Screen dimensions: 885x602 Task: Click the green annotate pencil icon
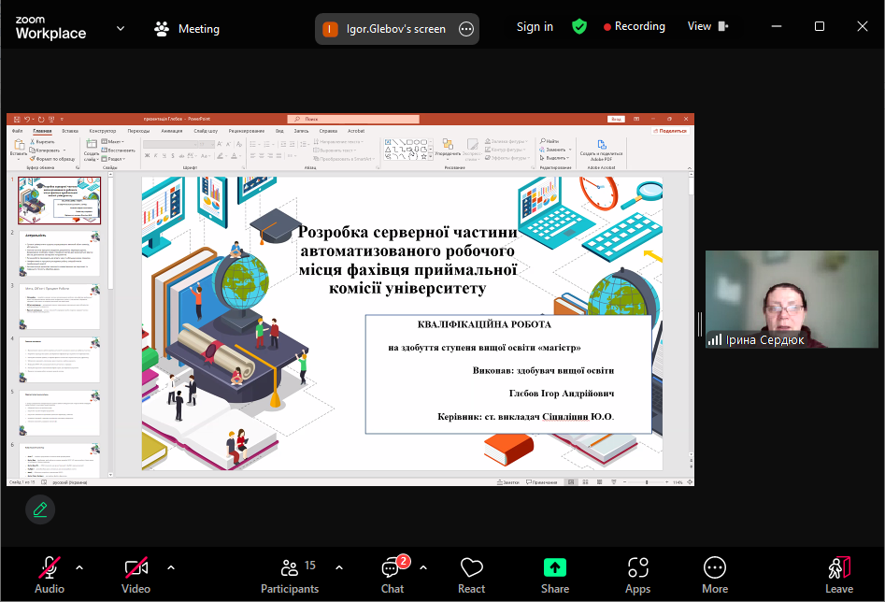pyautogui.click(x=39, y=509)
